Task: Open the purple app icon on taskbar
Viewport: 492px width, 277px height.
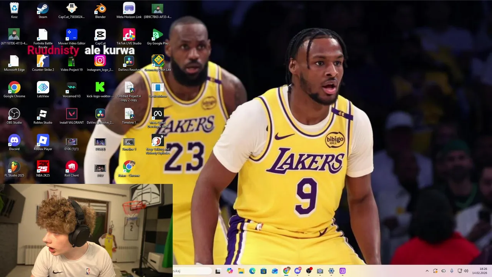Action: [x=342, y=271]
